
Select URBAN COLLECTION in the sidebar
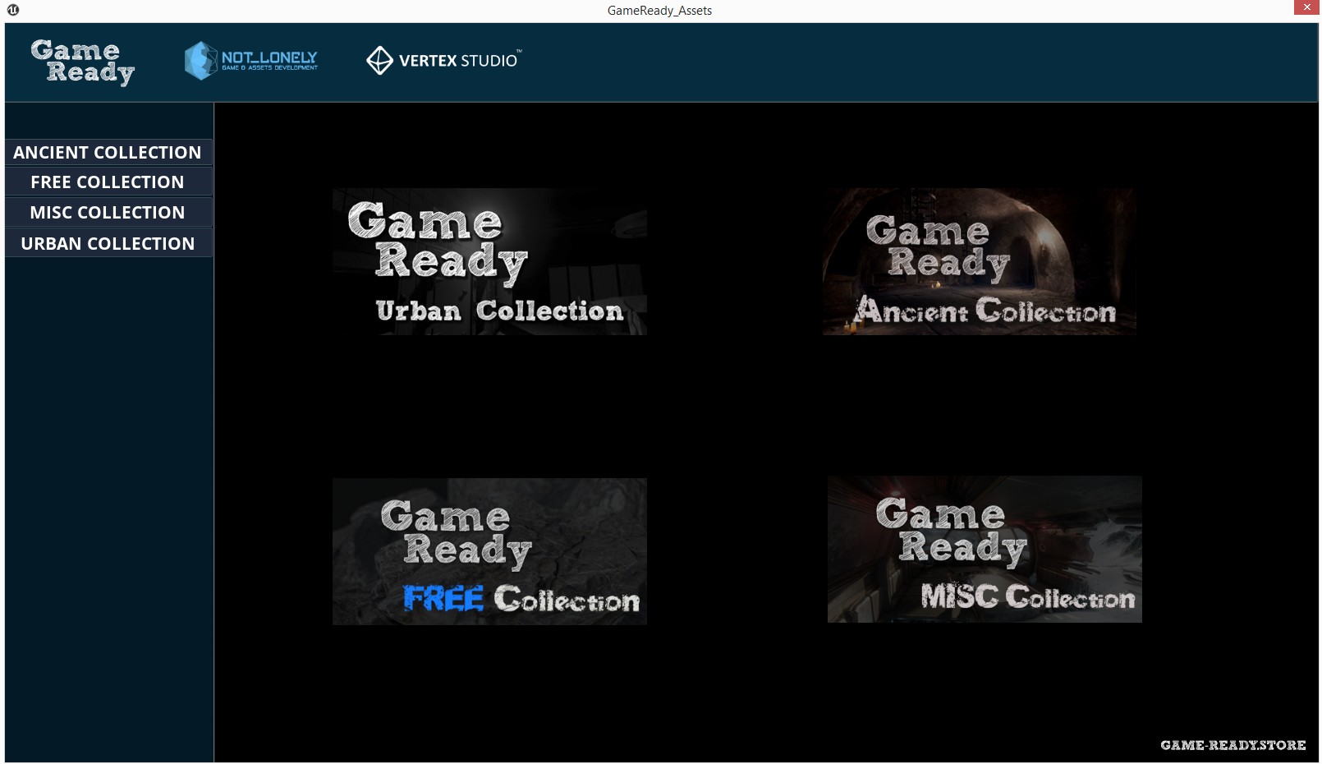(x=107, y=242)
